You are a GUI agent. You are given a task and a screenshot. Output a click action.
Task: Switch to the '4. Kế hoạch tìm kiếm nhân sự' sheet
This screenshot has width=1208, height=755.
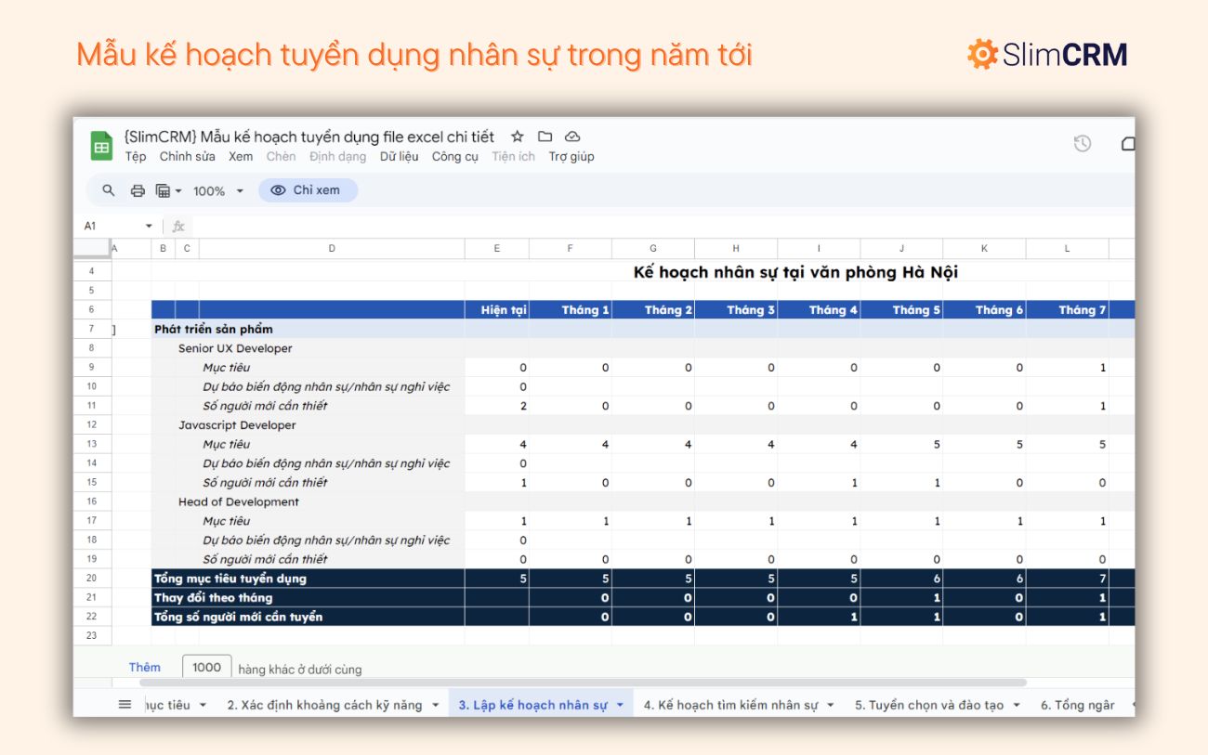(734, 704)
